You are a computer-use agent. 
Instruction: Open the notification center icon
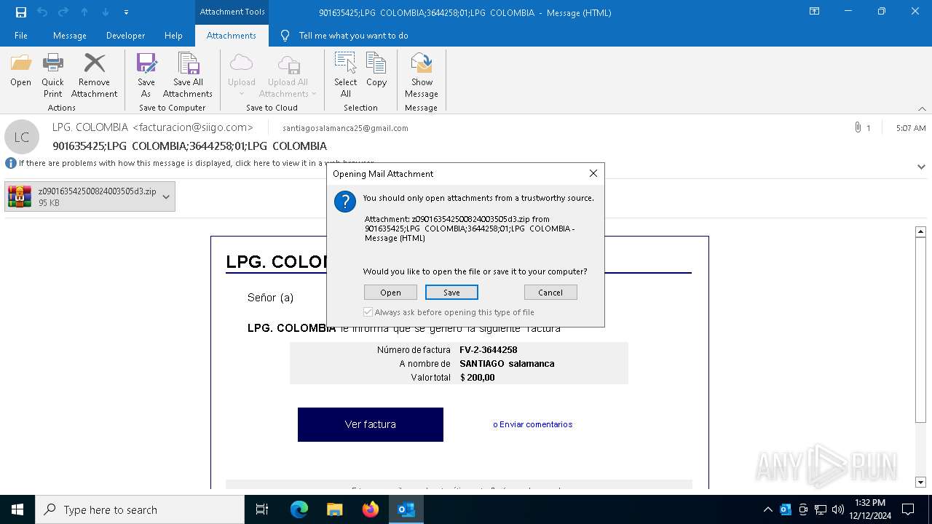pos(908,509)
